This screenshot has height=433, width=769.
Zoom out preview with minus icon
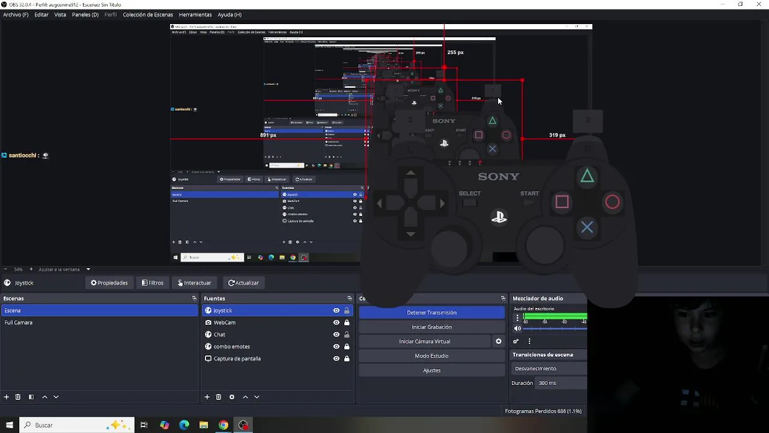point(5,269)
